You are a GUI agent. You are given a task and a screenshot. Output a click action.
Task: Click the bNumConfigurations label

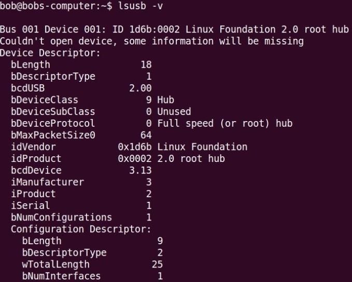62,217
